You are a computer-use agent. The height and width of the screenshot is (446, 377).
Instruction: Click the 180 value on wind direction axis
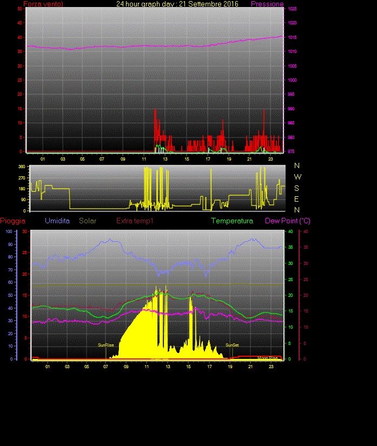[x=22, y=189]
